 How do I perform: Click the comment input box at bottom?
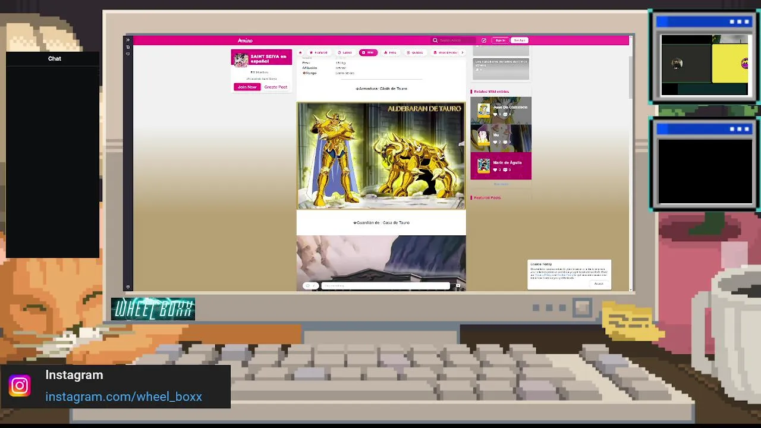pos(385,286)
